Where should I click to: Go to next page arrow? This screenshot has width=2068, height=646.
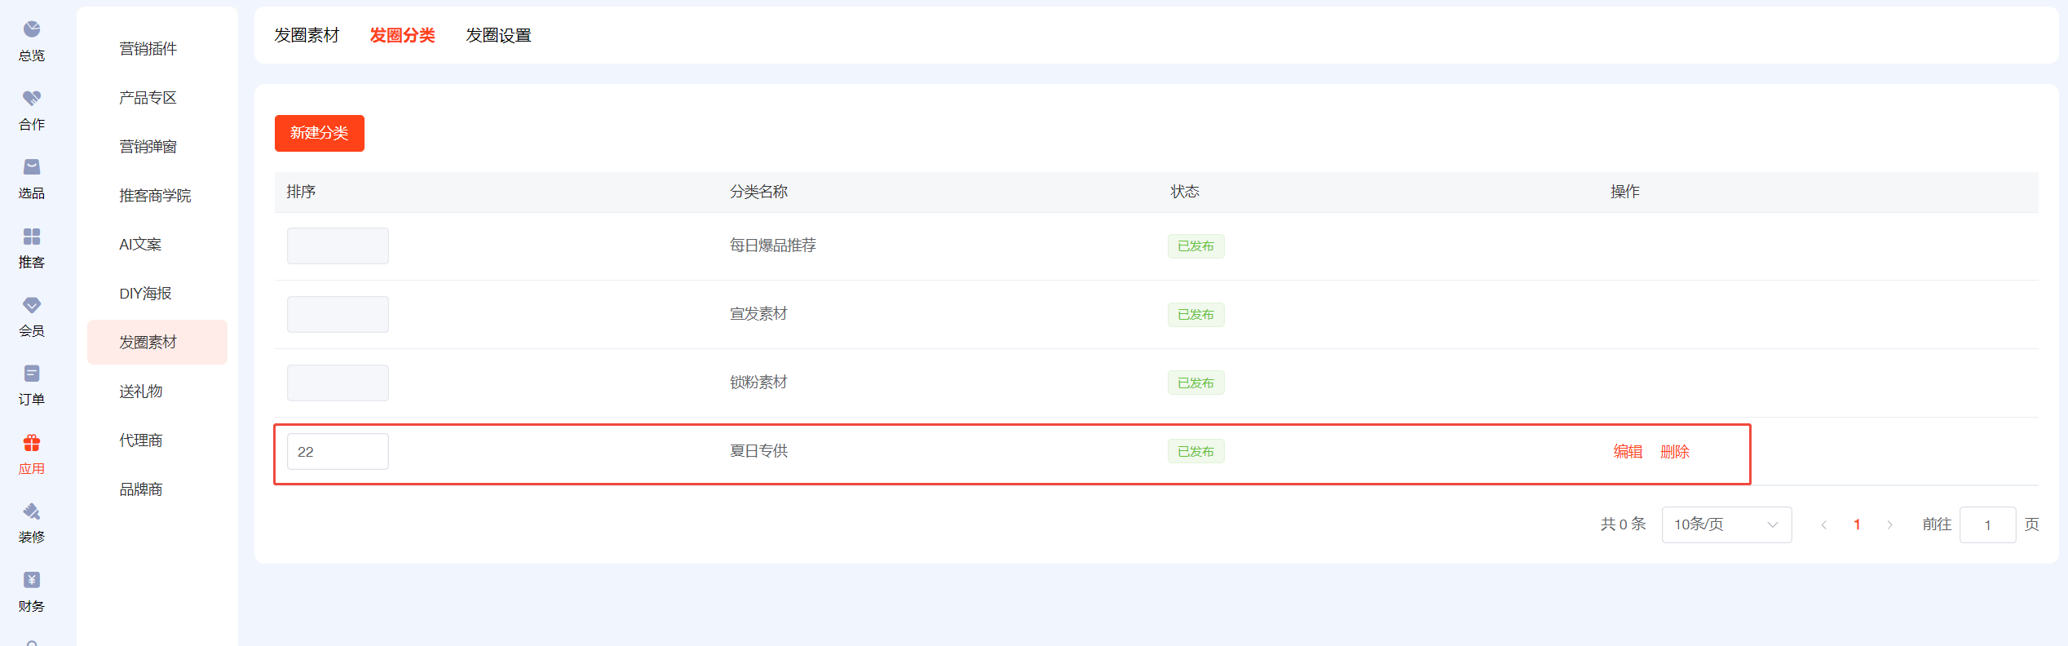[x=1889, y=524]
